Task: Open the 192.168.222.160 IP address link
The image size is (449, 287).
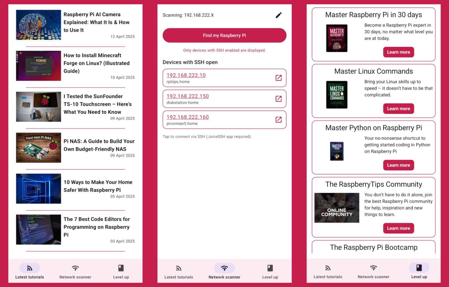Action: (x=188, y=117)
